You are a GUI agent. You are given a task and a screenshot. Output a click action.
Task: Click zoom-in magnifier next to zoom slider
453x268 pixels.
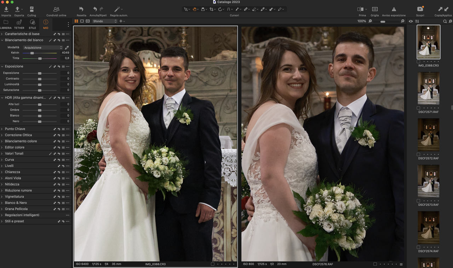(402, 21)
